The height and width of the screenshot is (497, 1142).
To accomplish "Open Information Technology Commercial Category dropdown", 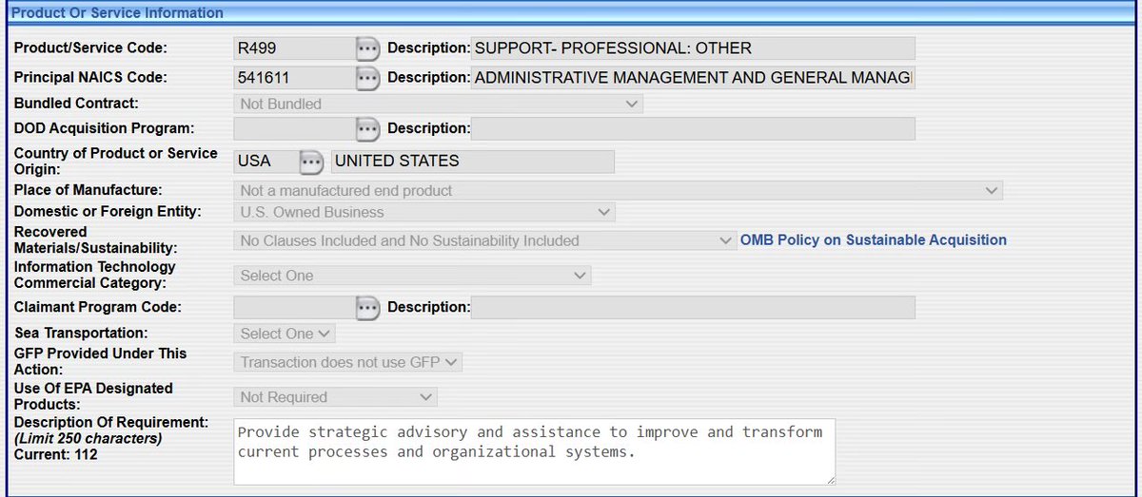I will pyautogui.click(x=412, y=276).
